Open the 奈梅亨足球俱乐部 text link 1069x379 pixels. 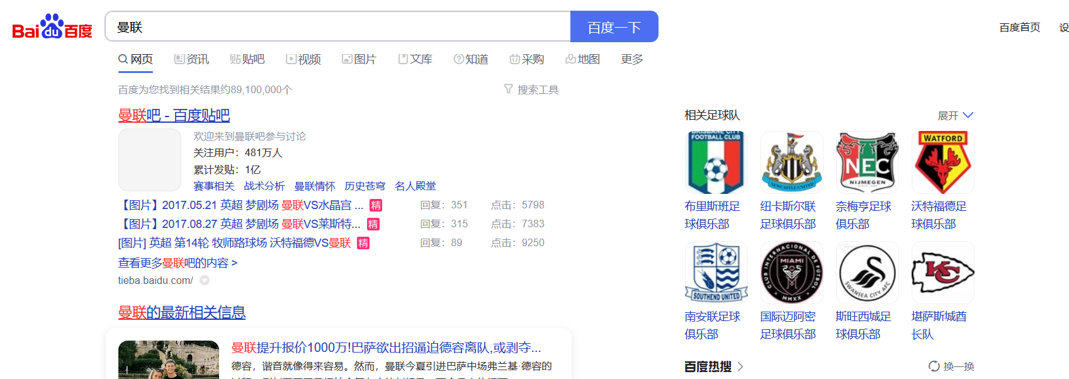coord(864,215)
